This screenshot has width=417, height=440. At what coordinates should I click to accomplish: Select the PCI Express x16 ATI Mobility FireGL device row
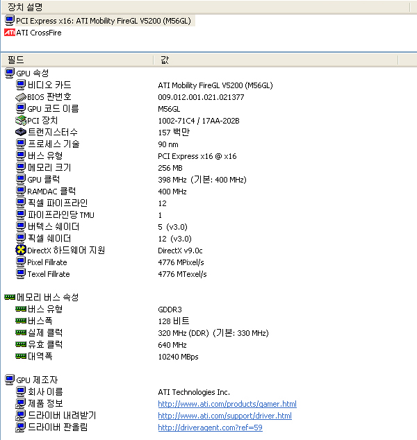tap(99, 21)
